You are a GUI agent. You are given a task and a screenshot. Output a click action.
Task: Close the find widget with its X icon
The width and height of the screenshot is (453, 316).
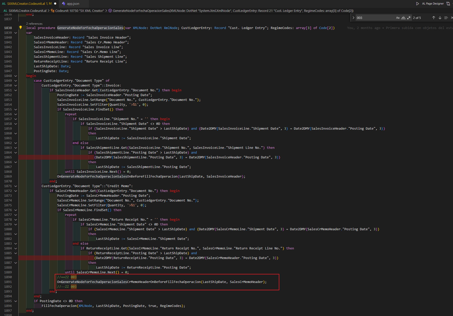pos(451,18)
